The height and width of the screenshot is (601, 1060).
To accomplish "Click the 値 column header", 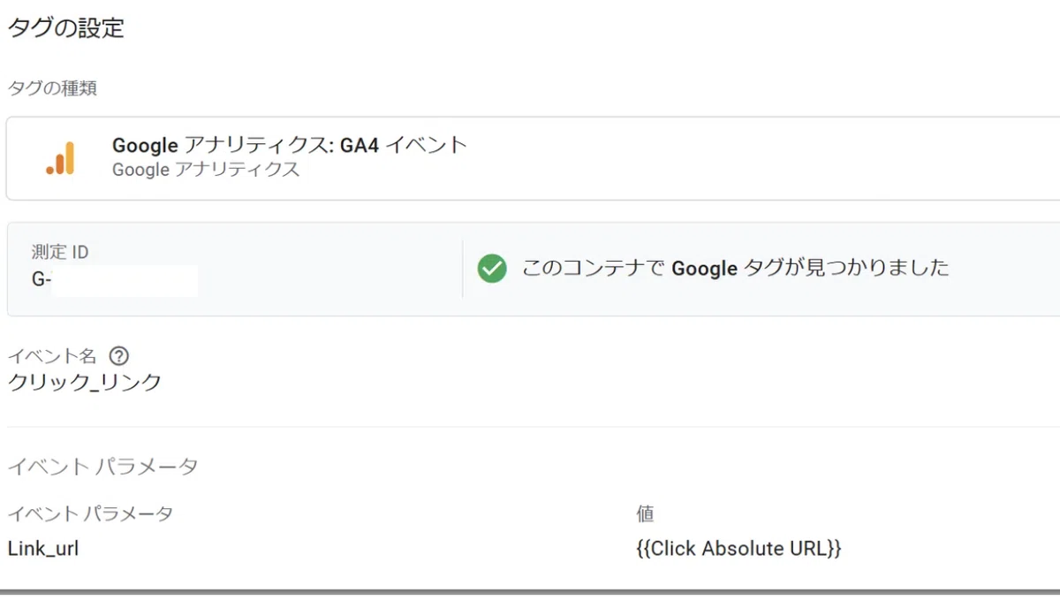I will click(x=645, y=514).
